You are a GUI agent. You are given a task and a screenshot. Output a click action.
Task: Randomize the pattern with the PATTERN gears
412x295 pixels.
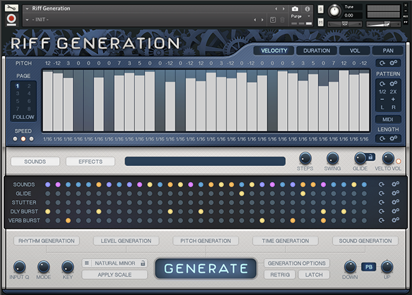pyautogui.click(x=394, y=83)
